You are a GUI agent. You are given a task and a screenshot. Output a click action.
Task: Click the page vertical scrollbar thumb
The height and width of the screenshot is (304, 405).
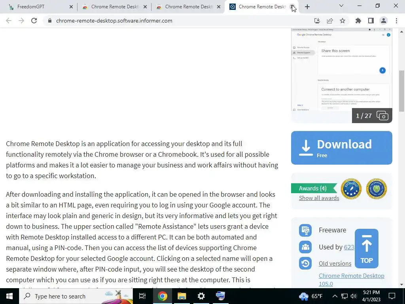coord(402,91)
